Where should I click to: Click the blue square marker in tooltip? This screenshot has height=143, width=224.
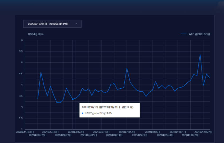[82, 113]
